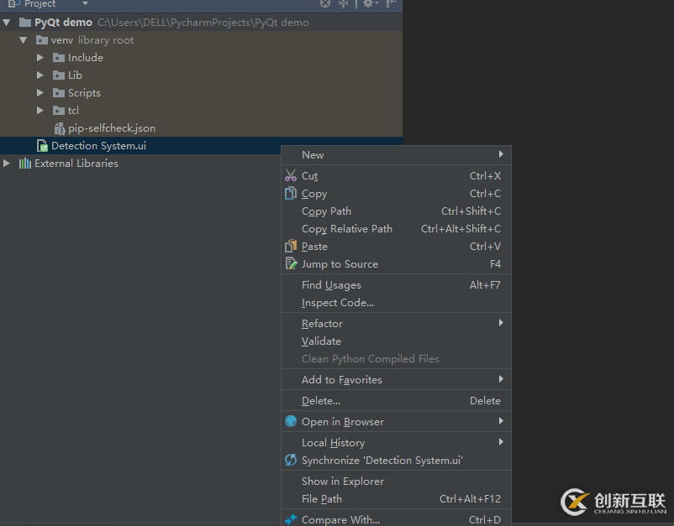Select Inspect Code...
This screenshot has height=526, width=674.
pyautogui.click(x=396, y=303)
